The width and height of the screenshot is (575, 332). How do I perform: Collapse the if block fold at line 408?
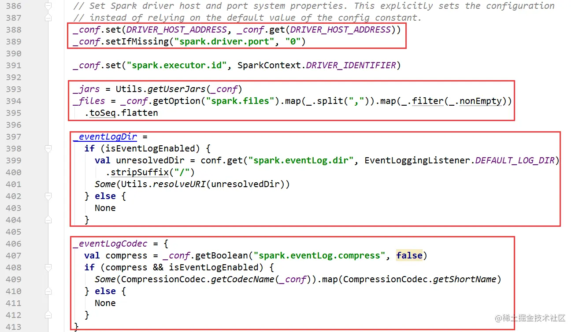48,268
